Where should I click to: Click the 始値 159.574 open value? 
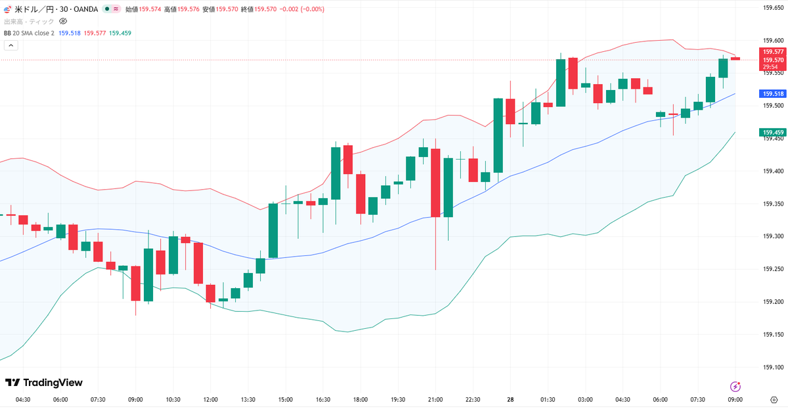tap(143, 9)
